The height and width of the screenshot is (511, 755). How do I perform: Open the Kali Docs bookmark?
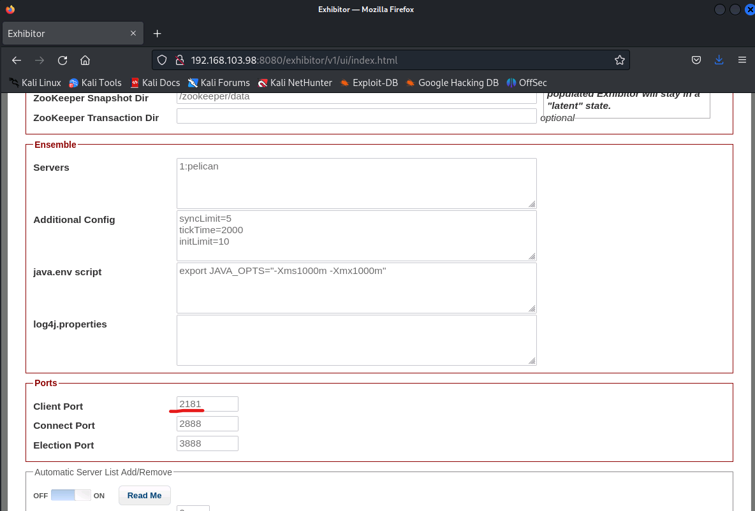point(155,83)
